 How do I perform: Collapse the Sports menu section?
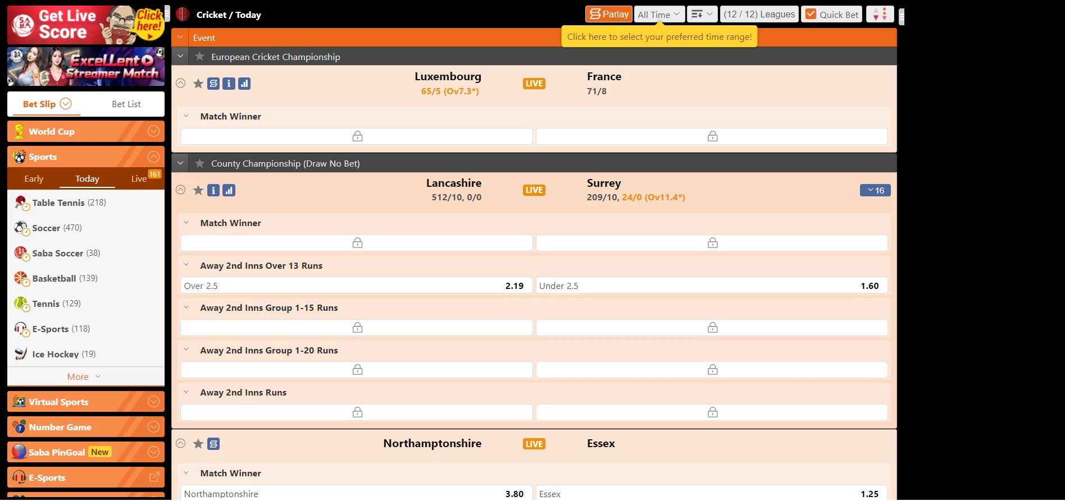coord(86,157)
